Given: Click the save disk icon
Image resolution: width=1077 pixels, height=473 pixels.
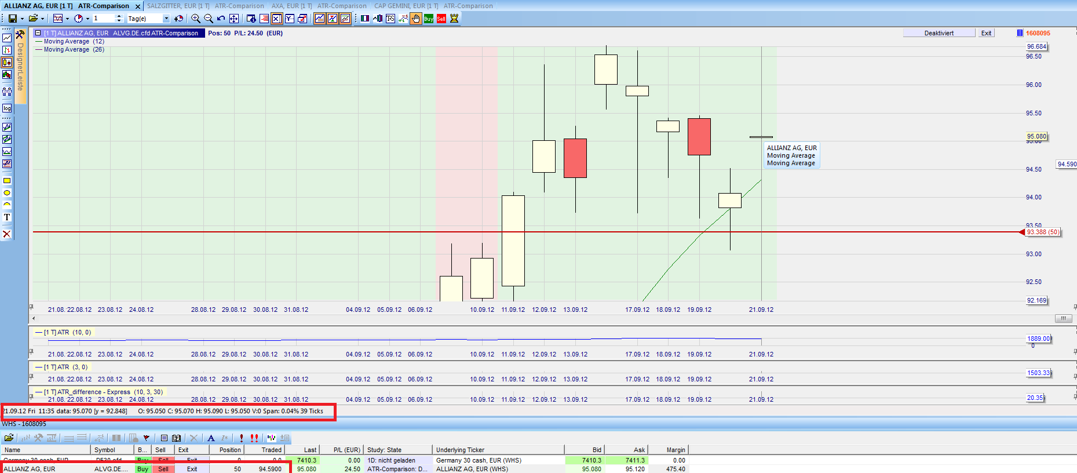Looking at the screenshot, I should [x=12, y=19].
